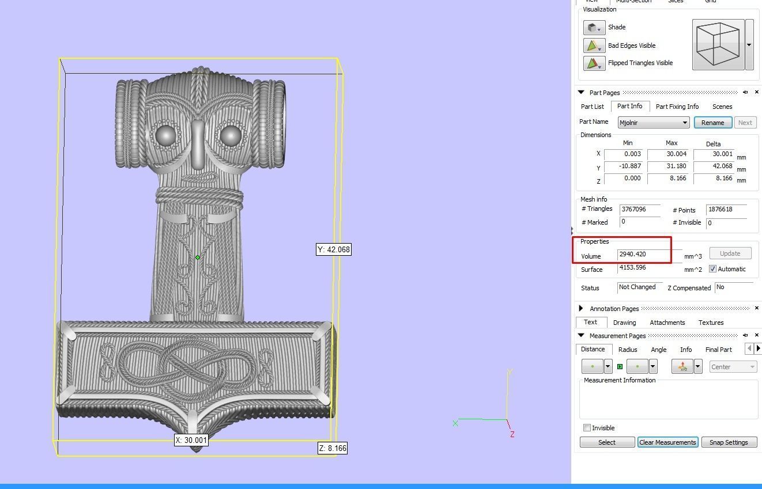
Task: Click the Select button
Action: (607, 442)
